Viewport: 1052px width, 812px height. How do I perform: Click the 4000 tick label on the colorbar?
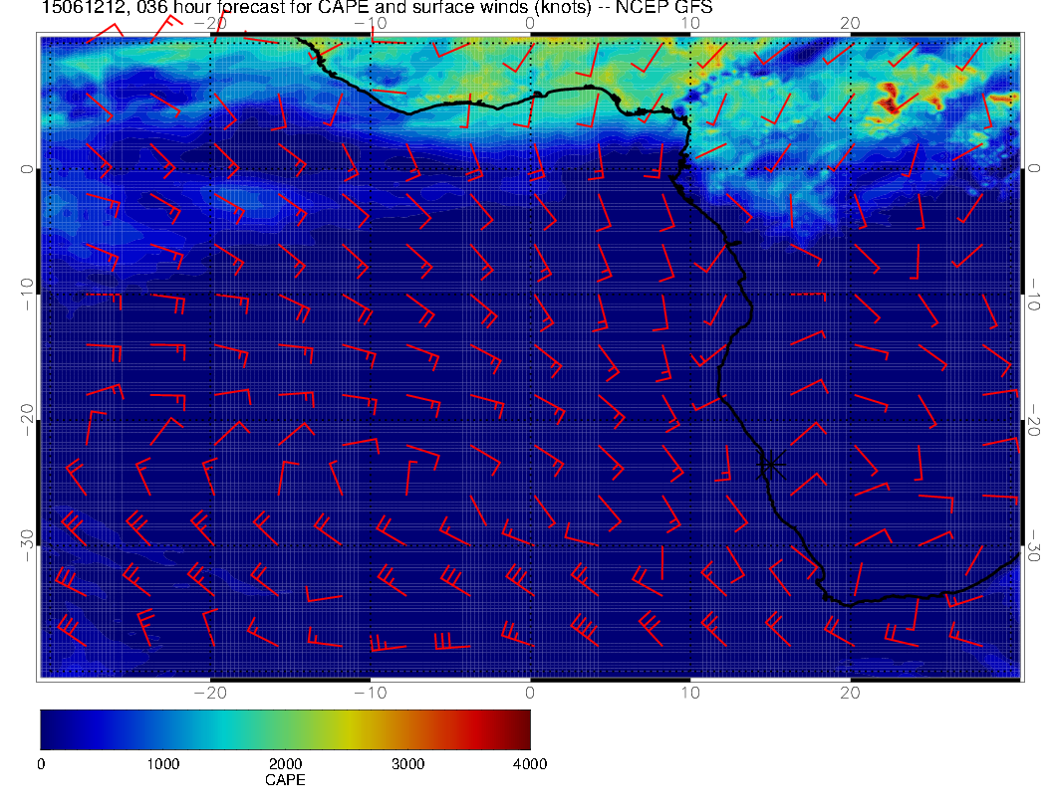pos(529,764)
